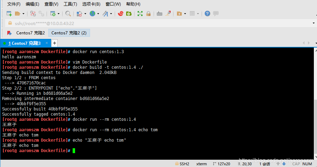Click the highlight pen icon
Viewport: 317px width, 167px height.
(x=168, y=13)
